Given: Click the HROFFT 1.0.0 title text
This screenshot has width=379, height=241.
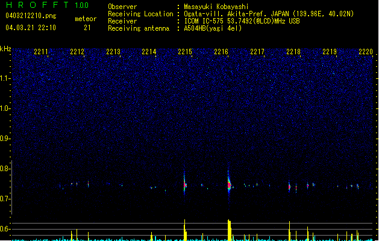Looking at the screenshot, I should 47,5.
